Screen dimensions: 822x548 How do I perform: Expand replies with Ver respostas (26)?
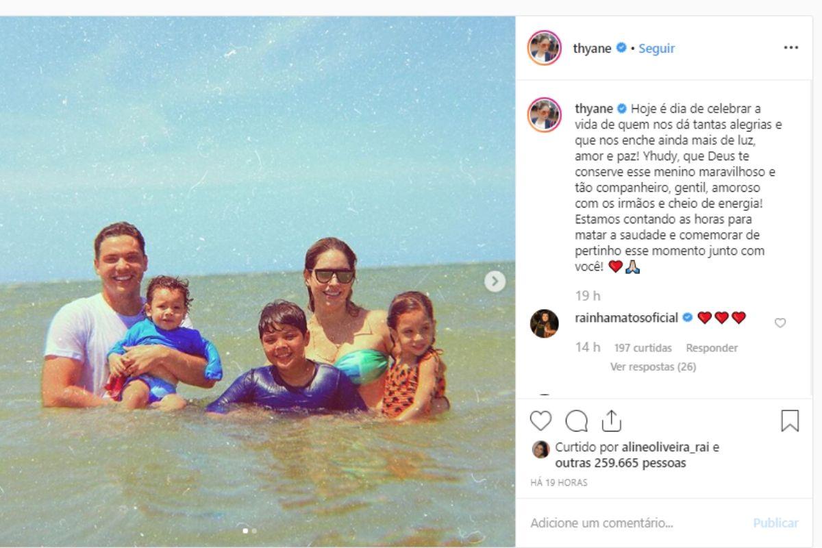click(653, 367)
